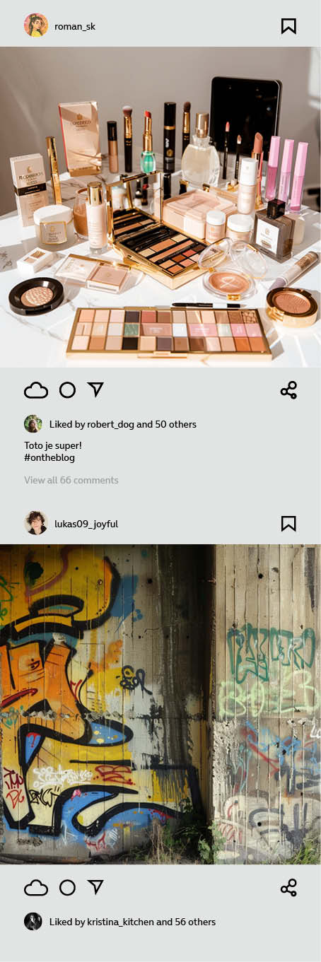The width and height of the screenshot is (321, 962).
Task: Open lukas09_joyful profile avatar
Action: [35, 523]
